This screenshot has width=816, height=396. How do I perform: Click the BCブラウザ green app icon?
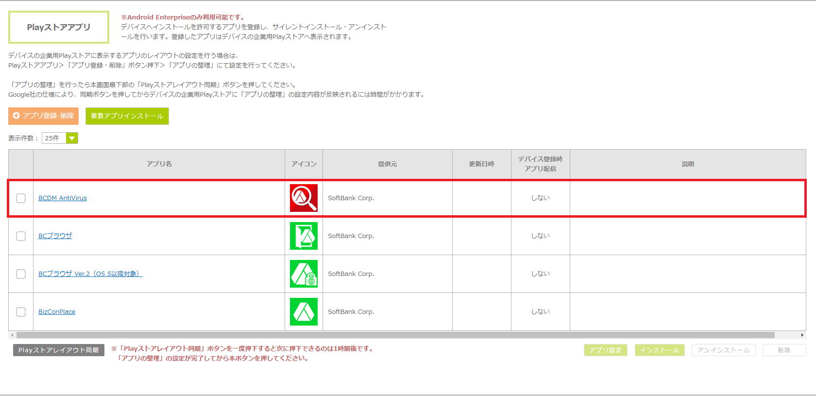(x=304, y=236)
